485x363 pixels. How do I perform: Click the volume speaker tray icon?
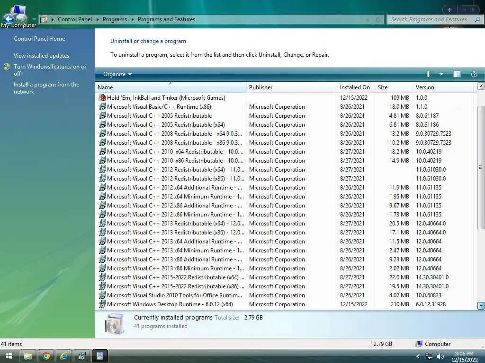(440, 356)
